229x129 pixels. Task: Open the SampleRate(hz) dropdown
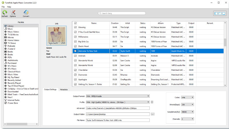pos(188,112)
